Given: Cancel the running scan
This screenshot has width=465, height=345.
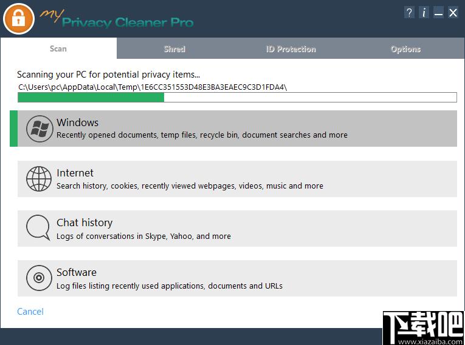Looking at the screenshot, I should pyautogui.click(x=30, y=312).
